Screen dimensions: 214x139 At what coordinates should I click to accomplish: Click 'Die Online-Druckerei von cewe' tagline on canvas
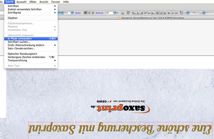pos(121,101)
